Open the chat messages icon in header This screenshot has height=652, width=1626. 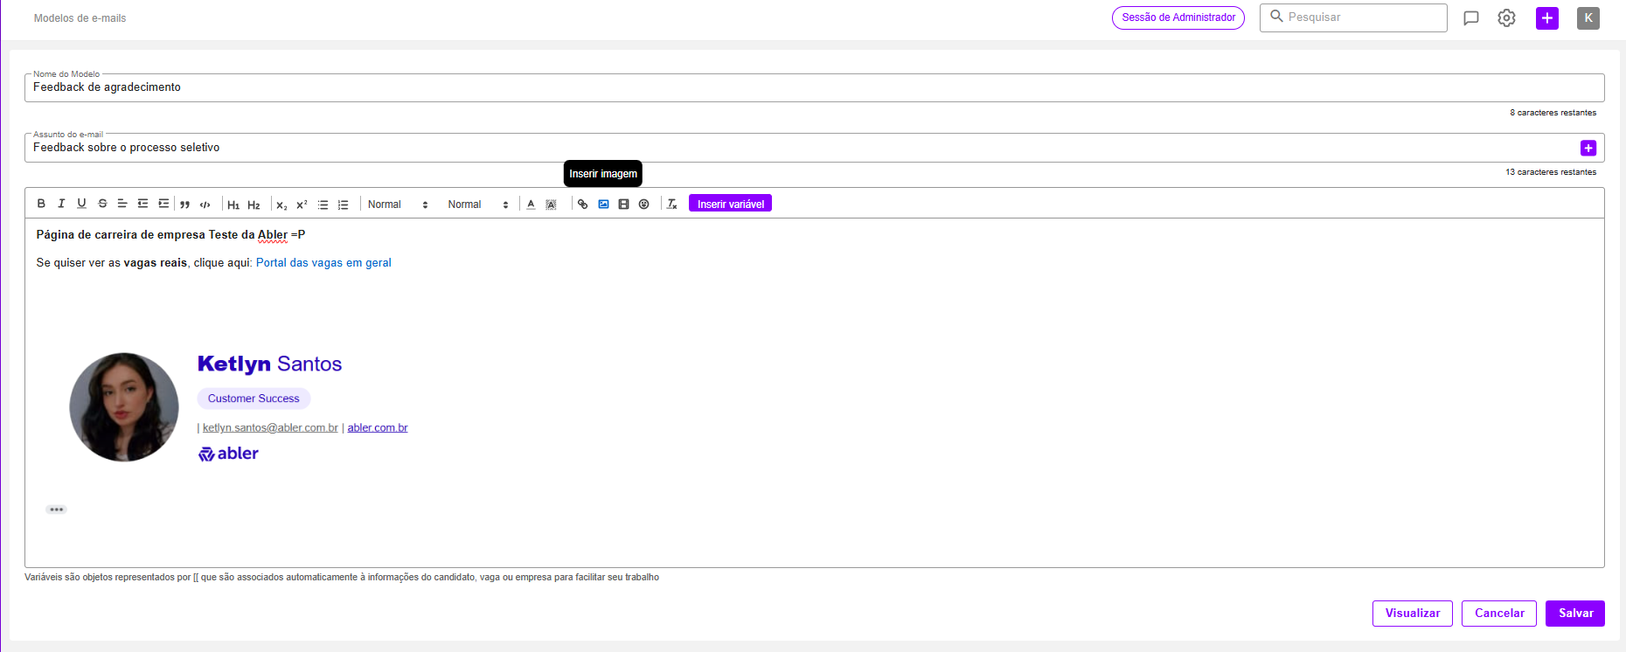1471,18
